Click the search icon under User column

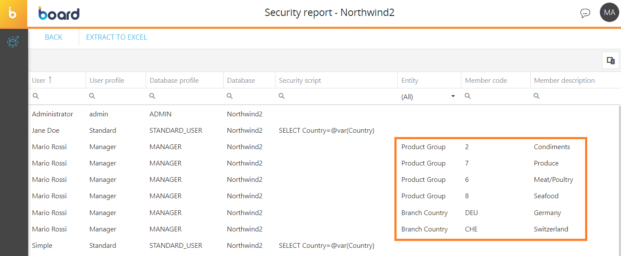36,96
